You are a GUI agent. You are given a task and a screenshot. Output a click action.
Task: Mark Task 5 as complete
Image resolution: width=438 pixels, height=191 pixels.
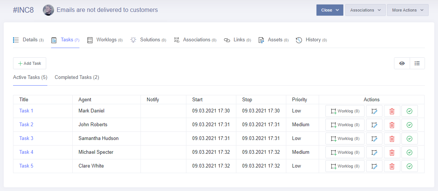pos(409,166)
